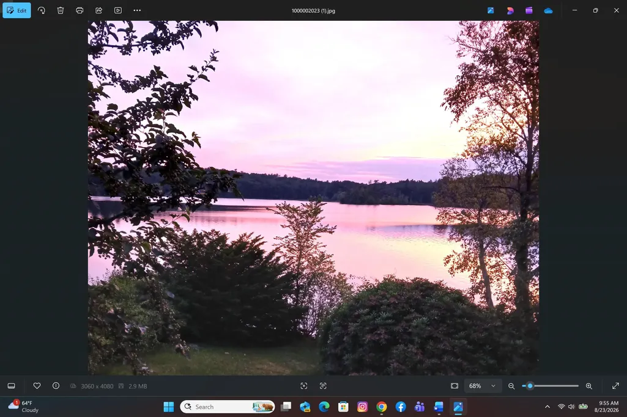Show hidden icons in system tray

(547, 407)
